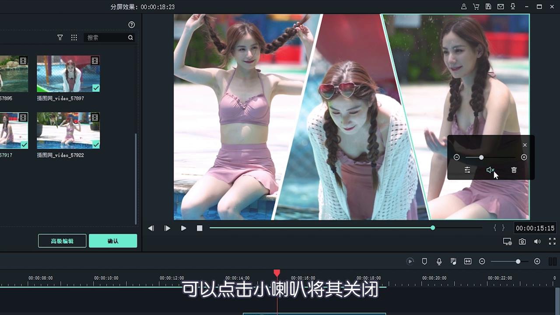Click the media panel vertical scrollbar
Viewport: 560px width, 315px height.
coord(136,178)
